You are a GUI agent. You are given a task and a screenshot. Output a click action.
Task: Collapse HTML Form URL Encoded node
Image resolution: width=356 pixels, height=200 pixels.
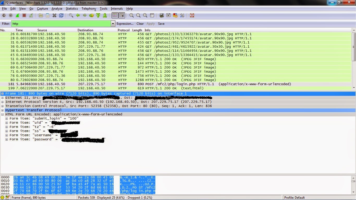(x=2, y=114)
